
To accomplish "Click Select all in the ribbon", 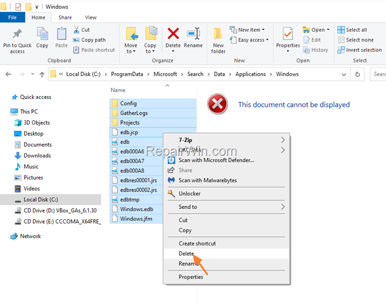I will point(352,30).
